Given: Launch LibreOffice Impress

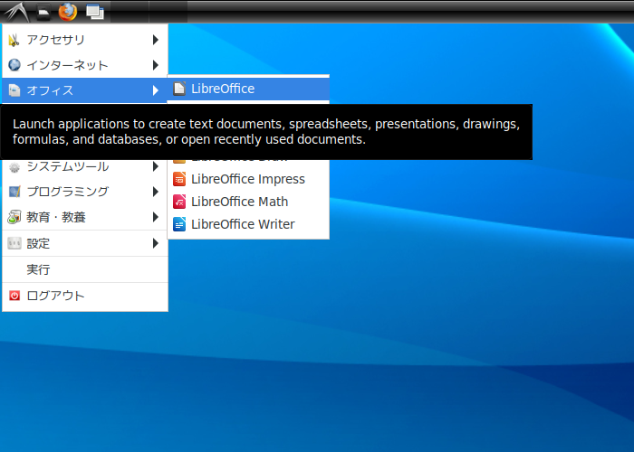Looking at the screenshot, I should pyautogui.click(x=248, y=179).
